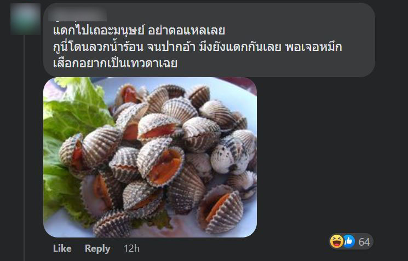Click the last line of comment text
The width and height of the screenshot is (408, 261).
click(115, 63)
